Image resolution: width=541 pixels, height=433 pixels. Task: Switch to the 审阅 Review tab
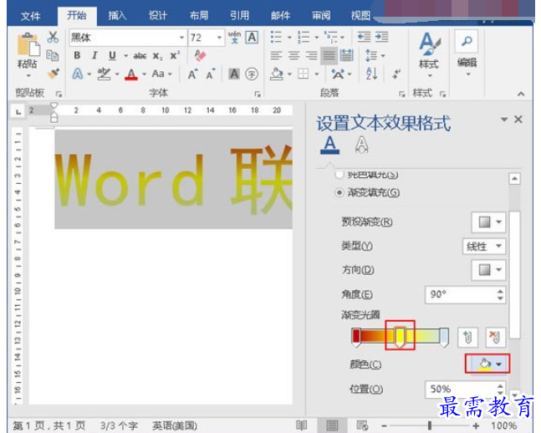click(x=321, y=16)
